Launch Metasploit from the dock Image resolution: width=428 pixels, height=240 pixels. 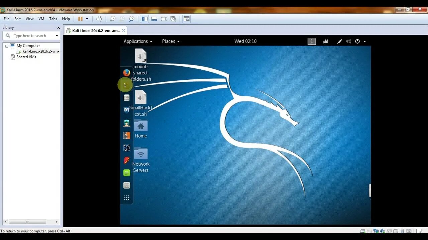(x=126, y=110)
